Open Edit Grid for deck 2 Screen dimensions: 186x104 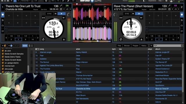[152, 10]
